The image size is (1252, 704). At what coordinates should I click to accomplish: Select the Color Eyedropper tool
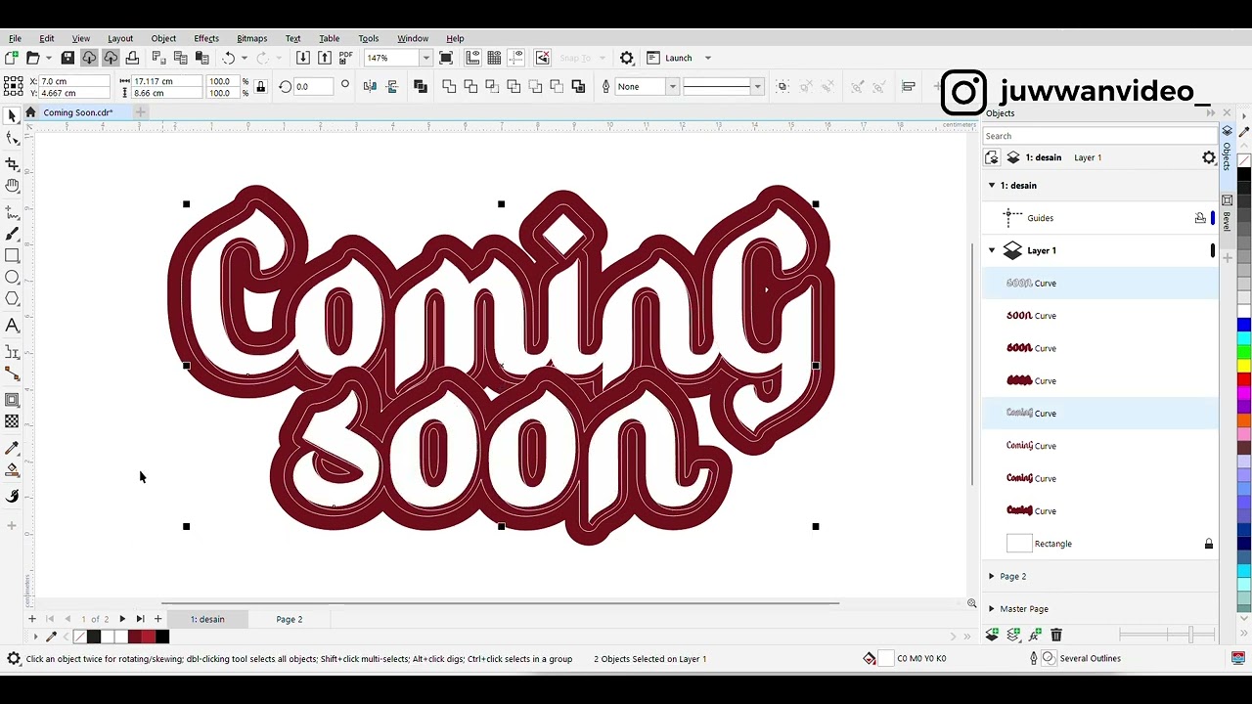[x=12, y=448]
